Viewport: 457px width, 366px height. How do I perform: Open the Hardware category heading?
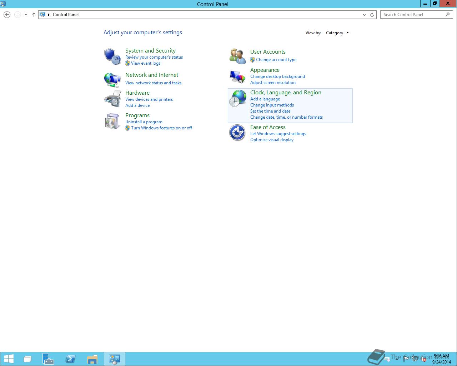pos(137,93)
